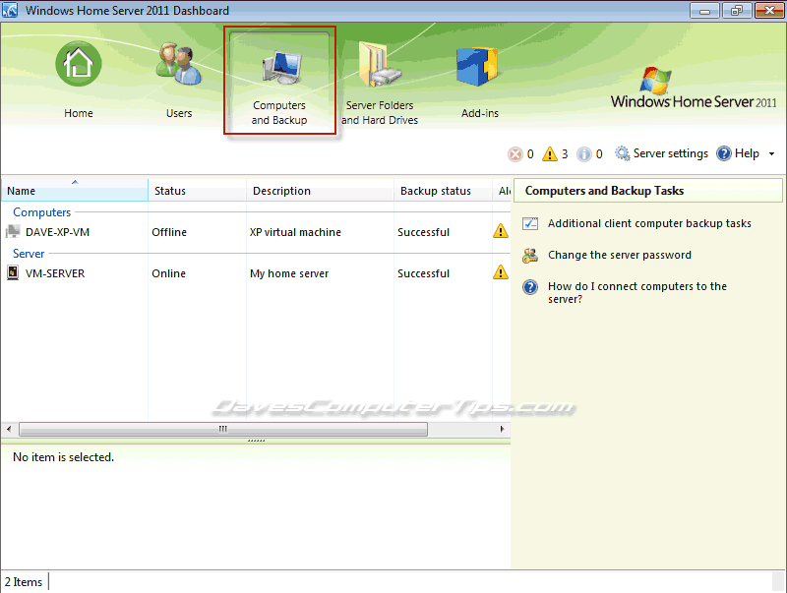
Task: Open the Add-ins cube icon
Action: pos(477,66)
